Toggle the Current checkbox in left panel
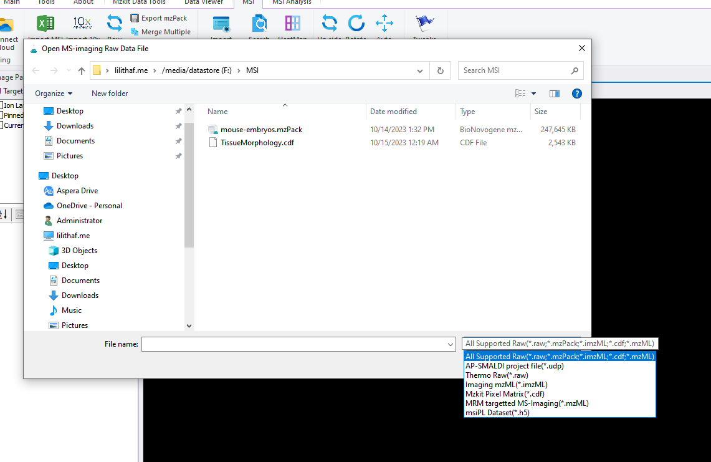 click(x=2, y=125)
